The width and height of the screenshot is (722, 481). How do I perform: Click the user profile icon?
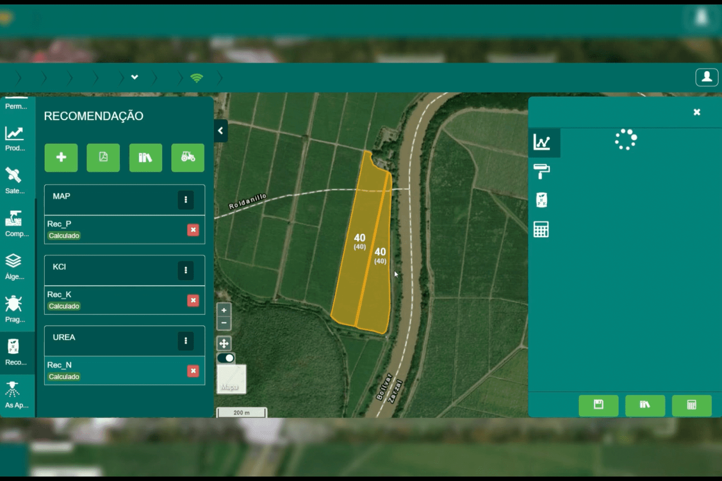[x=706, y=77]
